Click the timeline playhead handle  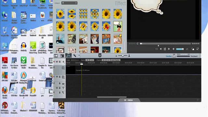(x=82, y=64)
